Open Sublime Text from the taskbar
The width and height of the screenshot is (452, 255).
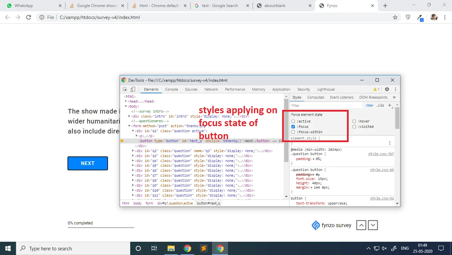coord(203,248)
